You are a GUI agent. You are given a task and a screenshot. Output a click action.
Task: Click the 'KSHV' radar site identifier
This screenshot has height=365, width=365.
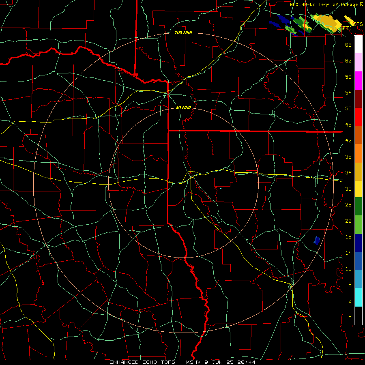pos(194,362)
